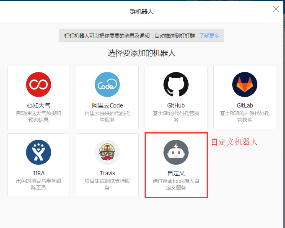Click description 基于ROR的开源代码托管软件
Viewport: 285px width, 228px height.
point(245,116)
